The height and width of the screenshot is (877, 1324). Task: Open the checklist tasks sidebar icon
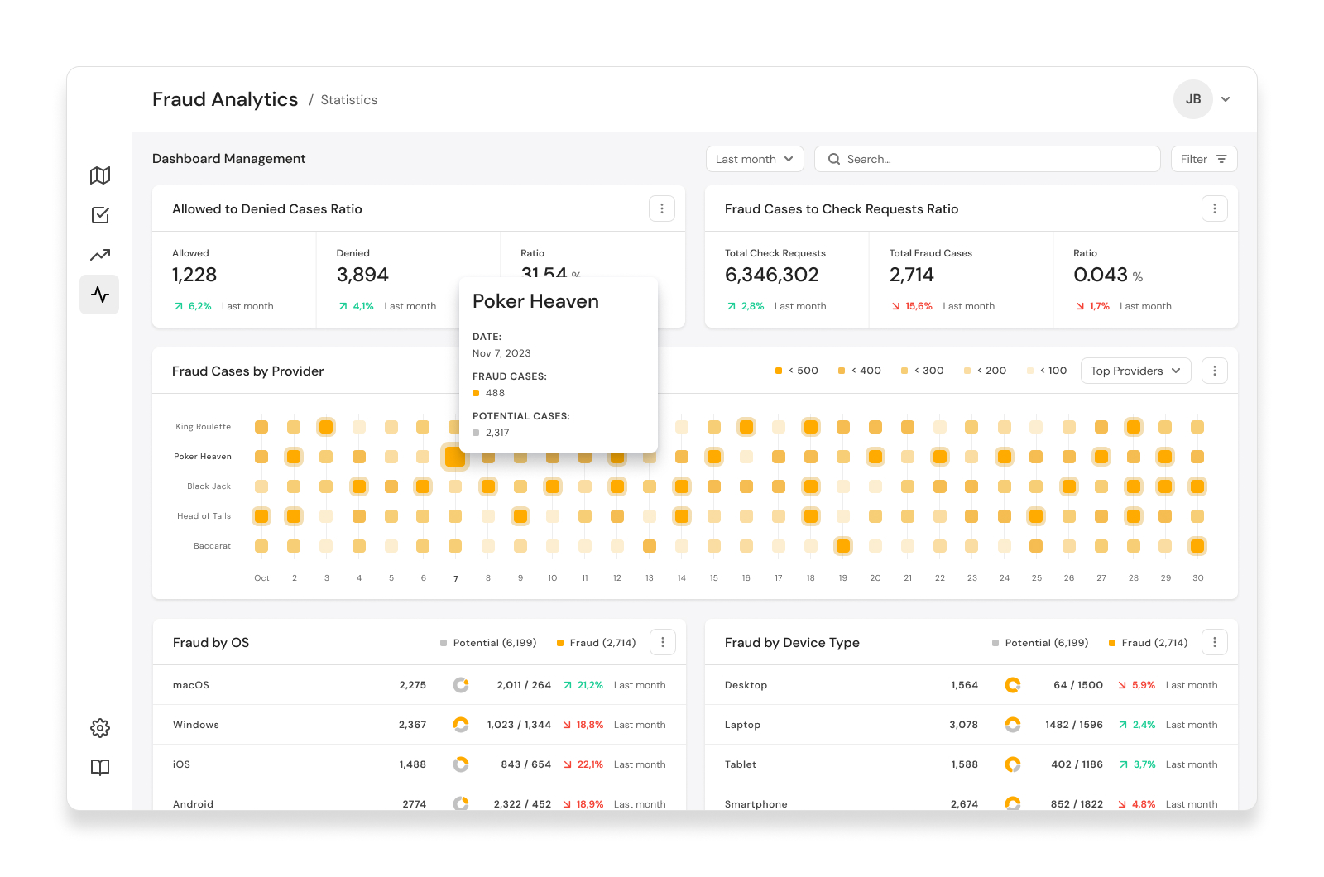click(x=100, y=215)
